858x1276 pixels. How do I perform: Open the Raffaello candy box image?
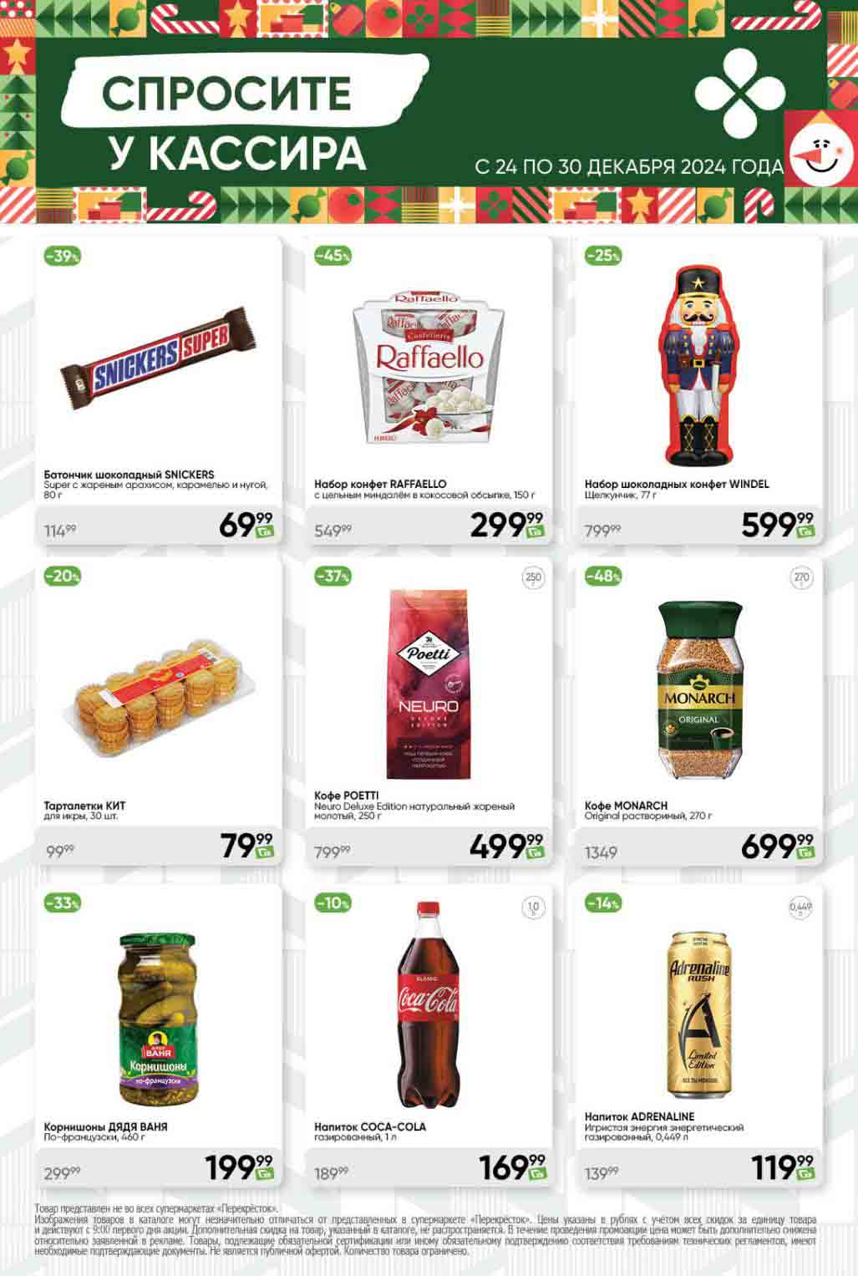(429, 366)
